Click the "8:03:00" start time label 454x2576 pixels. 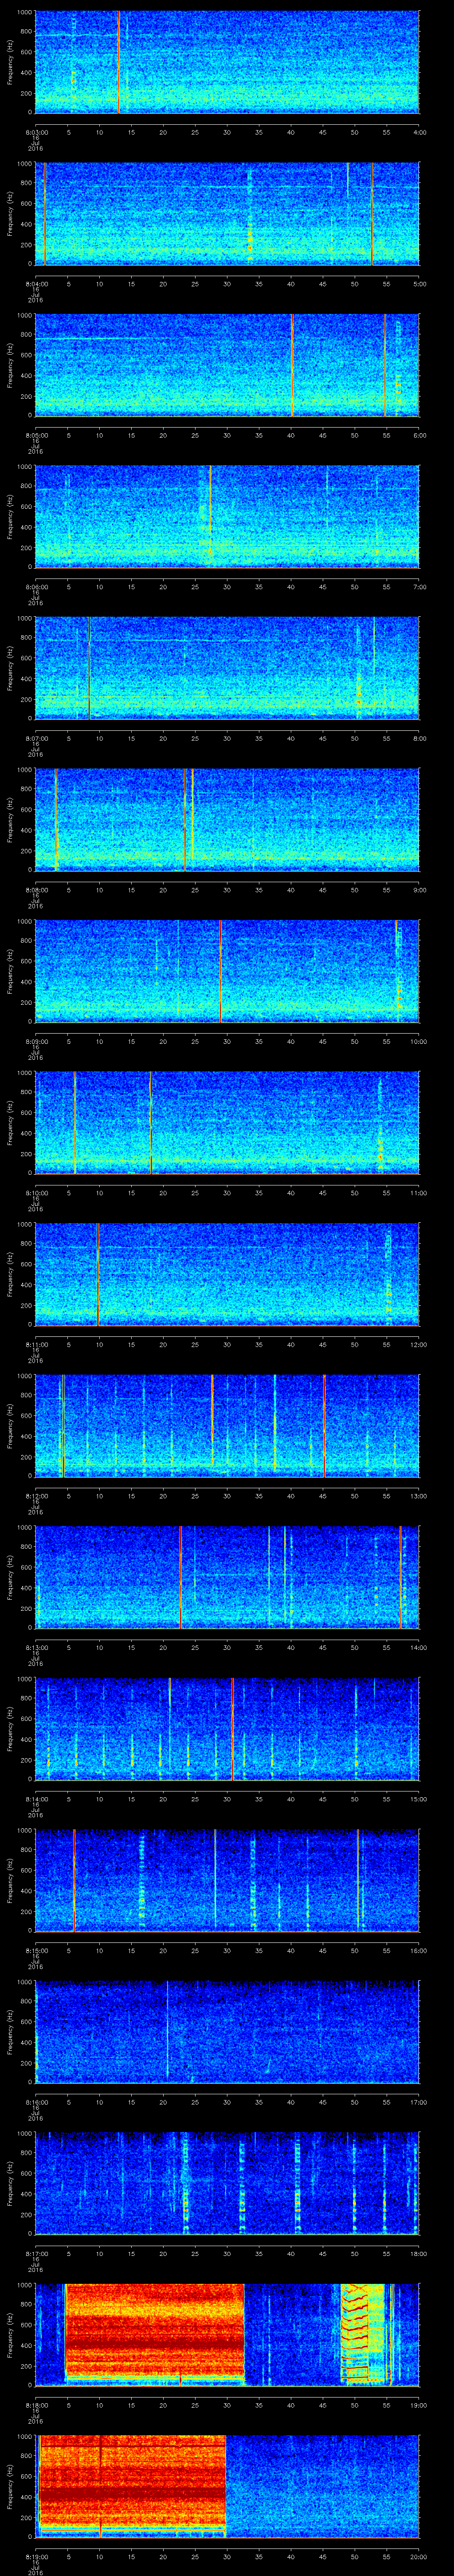(36, 131)
